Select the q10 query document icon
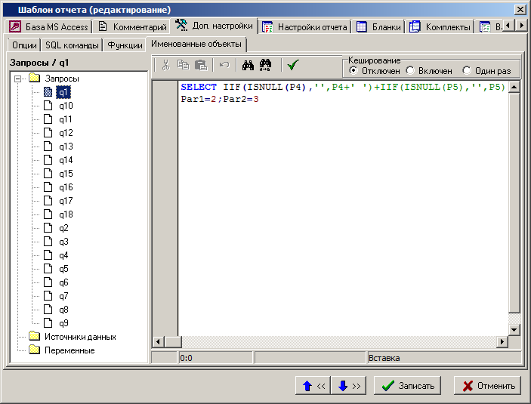 (49, 106)
